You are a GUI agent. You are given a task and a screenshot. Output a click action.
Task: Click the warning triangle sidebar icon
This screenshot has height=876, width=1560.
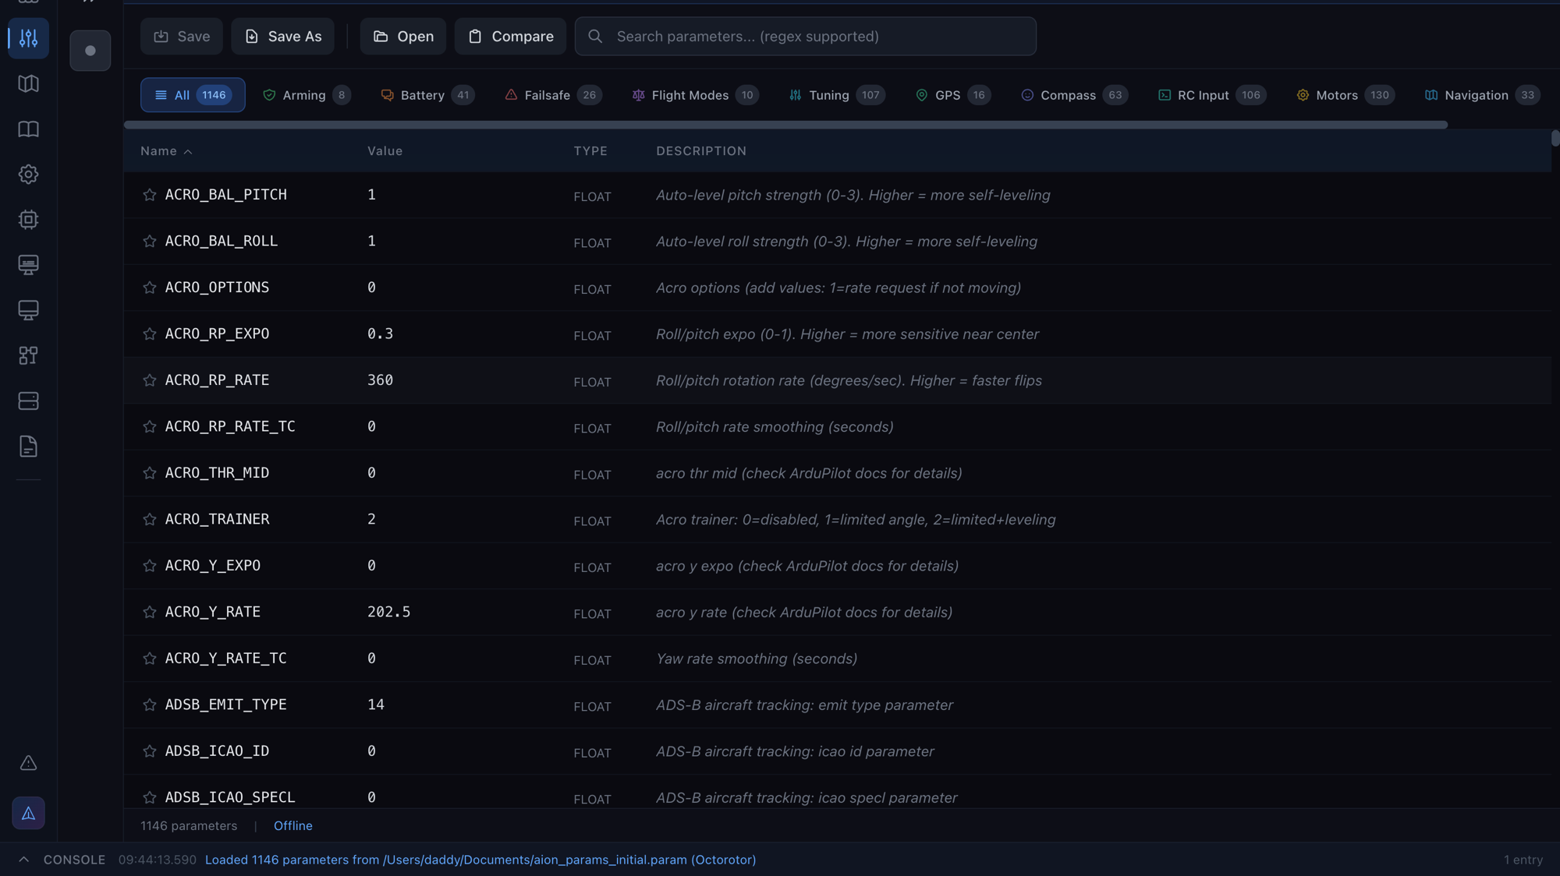[28, 763]
